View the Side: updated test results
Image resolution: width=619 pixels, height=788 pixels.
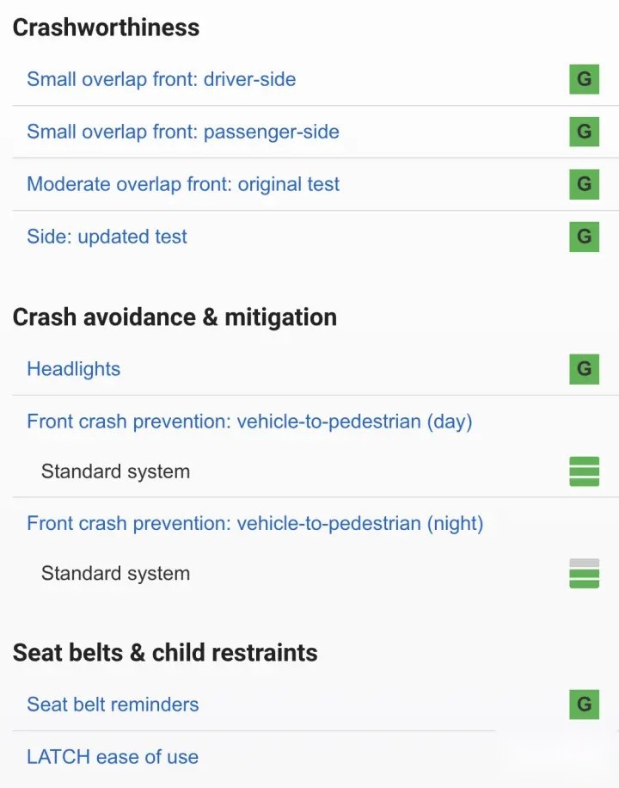107,237
